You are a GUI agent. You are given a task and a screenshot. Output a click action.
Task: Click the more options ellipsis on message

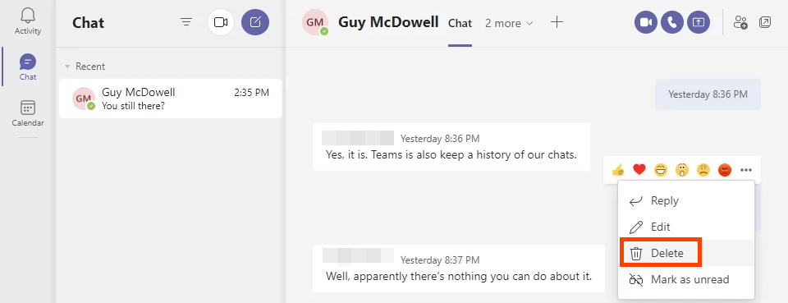[746, 170]
